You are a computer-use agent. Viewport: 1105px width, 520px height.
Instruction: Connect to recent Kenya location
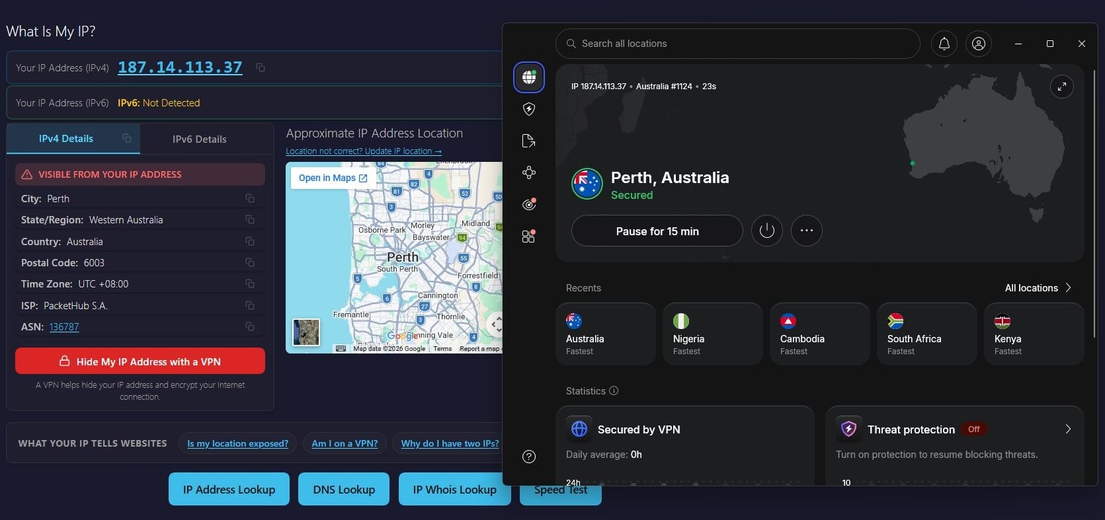tap(1034, 334)
